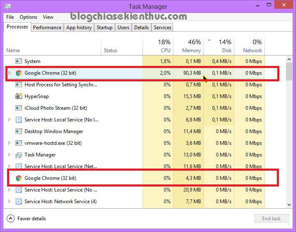This screenshot has height=232, width=296.
Task: Click the Task Manager title bar icon
Action: (x=8, y=7)
